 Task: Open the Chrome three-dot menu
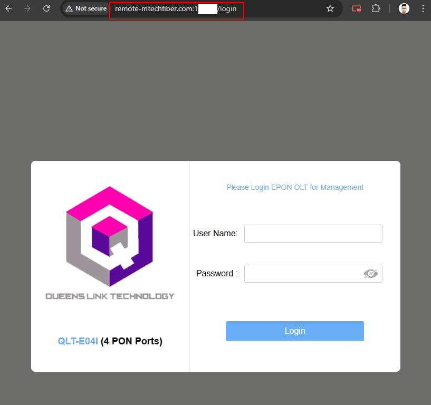click(x=423, y=8)
